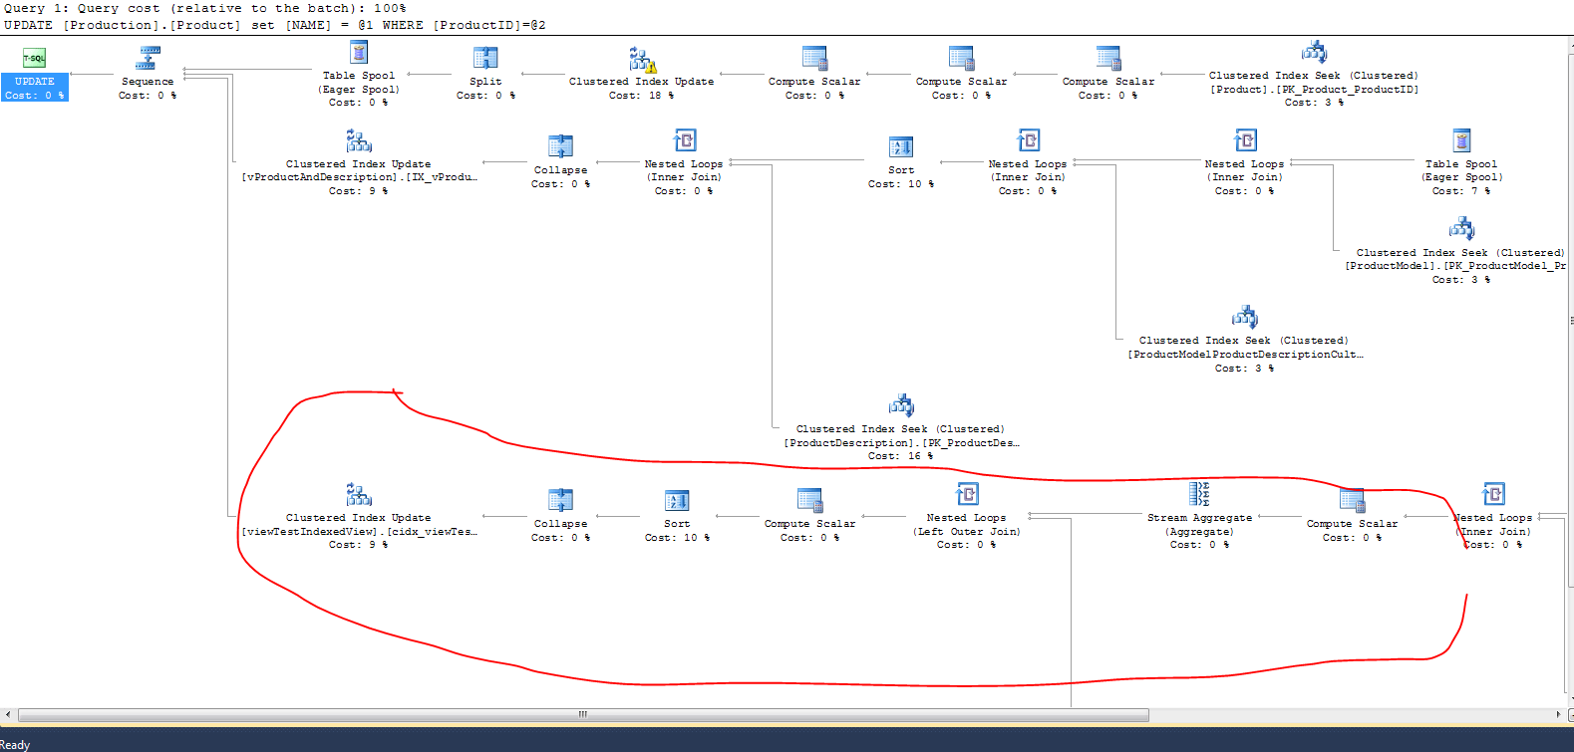Select Clustered Index Update icon with warning
This screenshot has height=752, width=1574.
point(642,59)
